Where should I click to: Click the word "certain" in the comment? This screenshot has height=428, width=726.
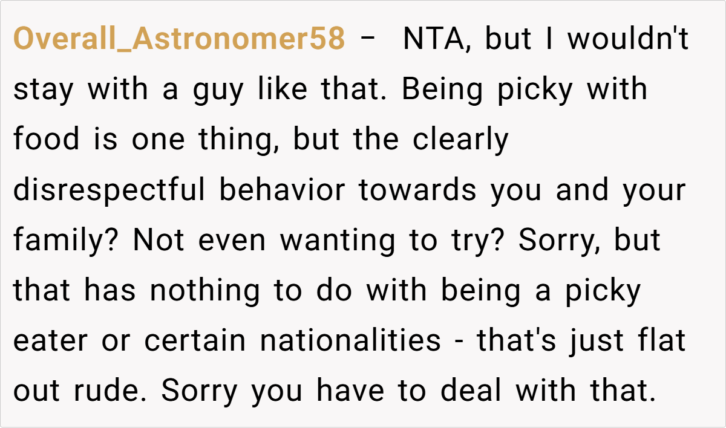(195, 341)
